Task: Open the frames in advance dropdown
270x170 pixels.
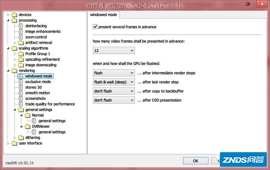Action: [114, 51]
